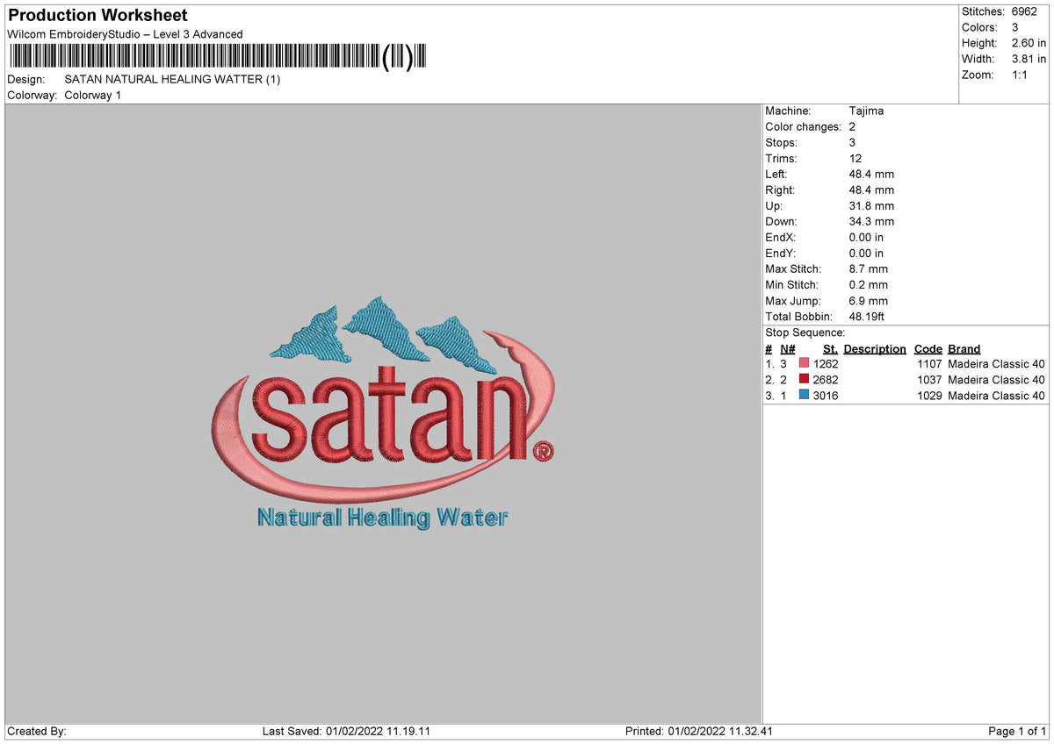Click the 'Code' column header
This screenshot has width=1054, height=744.
pos(928,349)
